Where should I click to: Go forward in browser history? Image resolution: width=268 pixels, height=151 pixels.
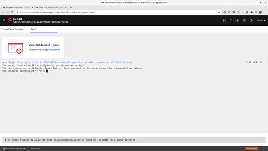point(8,13)
